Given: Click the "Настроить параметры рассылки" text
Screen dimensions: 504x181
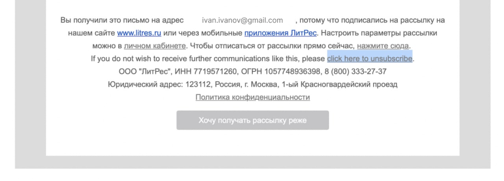Looking at the screenshot, I should (379, 33).
